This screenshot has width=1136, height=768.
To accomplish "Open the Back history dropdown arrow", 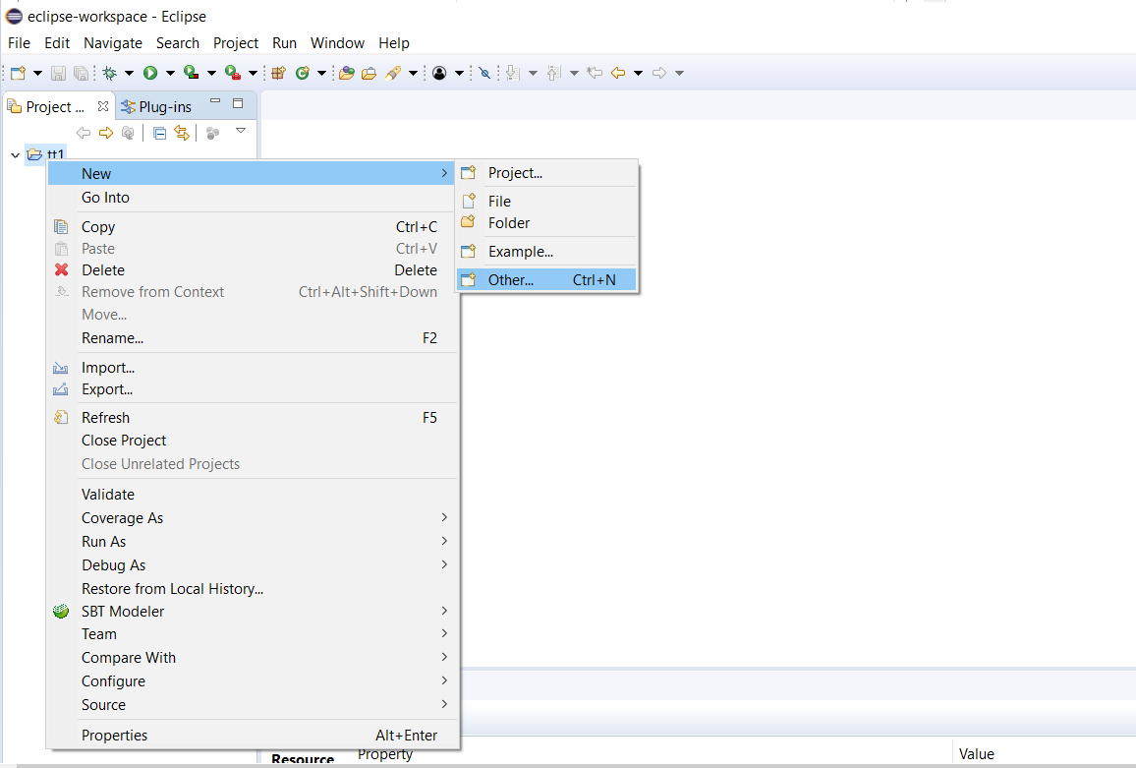I will (639, 73).
